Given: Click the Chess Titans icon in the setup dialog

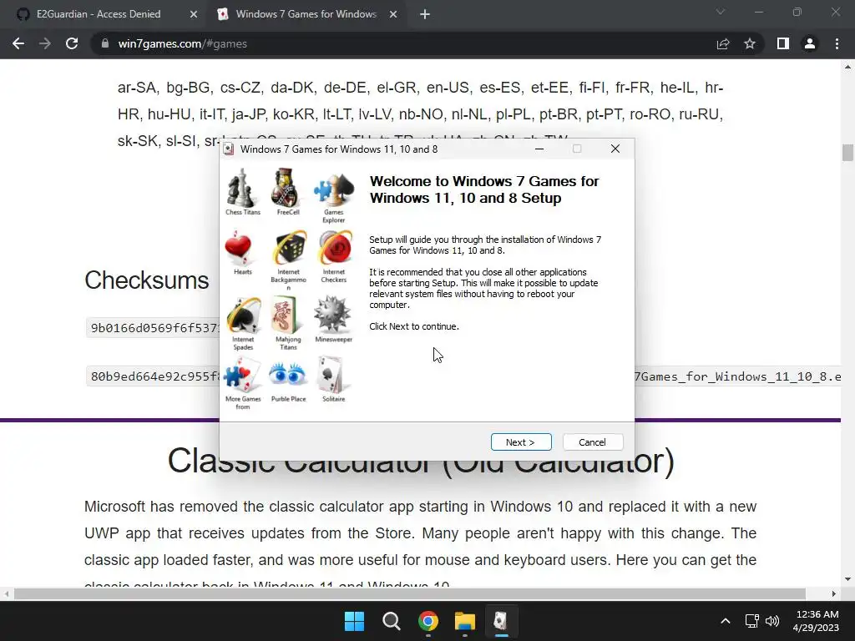Looking at the screenshot, I should point(241,188).
